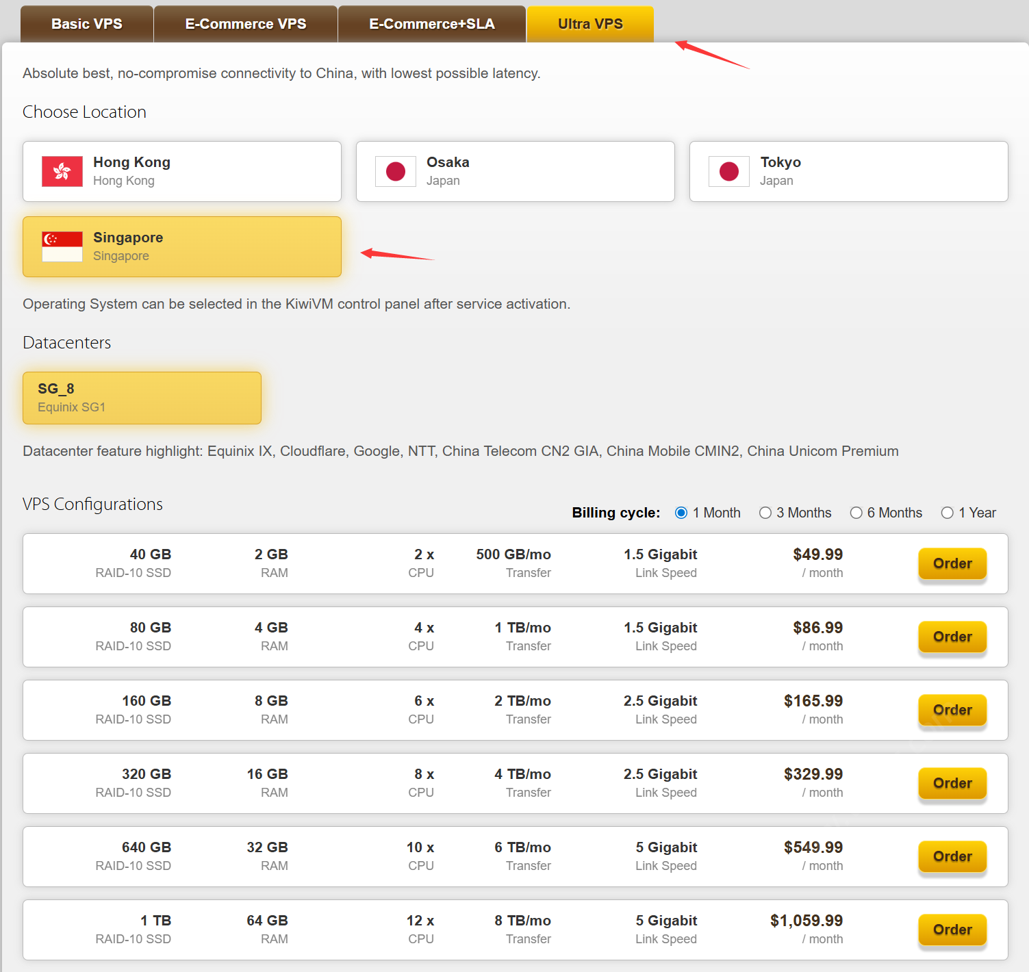The image size is (1029, 972).
Task: Order the $49.99 40 GB plan
Action: pos(952,563)
